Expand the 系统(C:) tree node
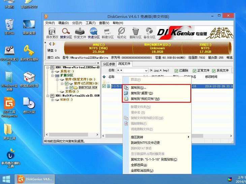The height and width of the screenshot is (184, 246). pos(52,71)
